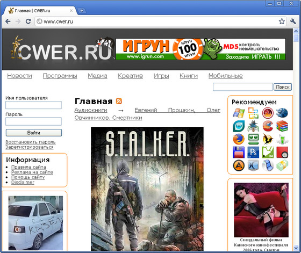Close the Главная | CWER.ru tab

tap(71, 11)
